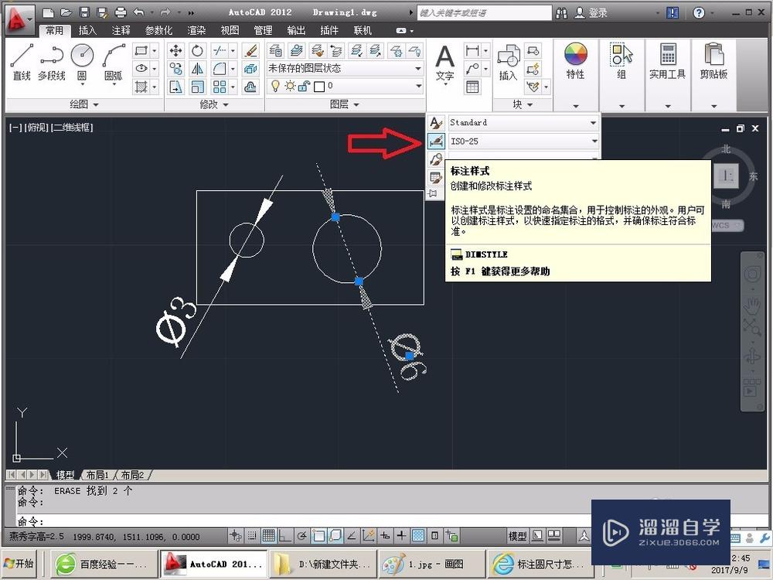The width and height of the screenshot is (773, 580).
Task: Select the Polyline (多段线) tool
Action: point(52,62)
